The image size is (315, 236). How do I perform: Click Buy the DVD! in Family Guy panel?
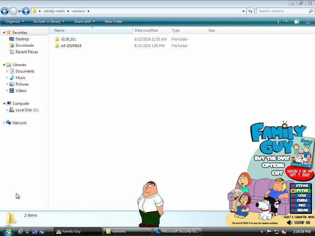click(x=272, y=158)
